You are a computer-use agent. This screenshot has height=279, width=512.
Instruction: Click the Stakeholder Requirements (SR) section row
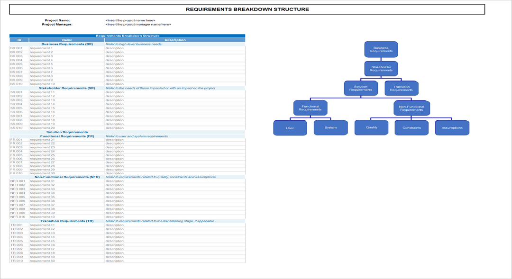(67, 88)
